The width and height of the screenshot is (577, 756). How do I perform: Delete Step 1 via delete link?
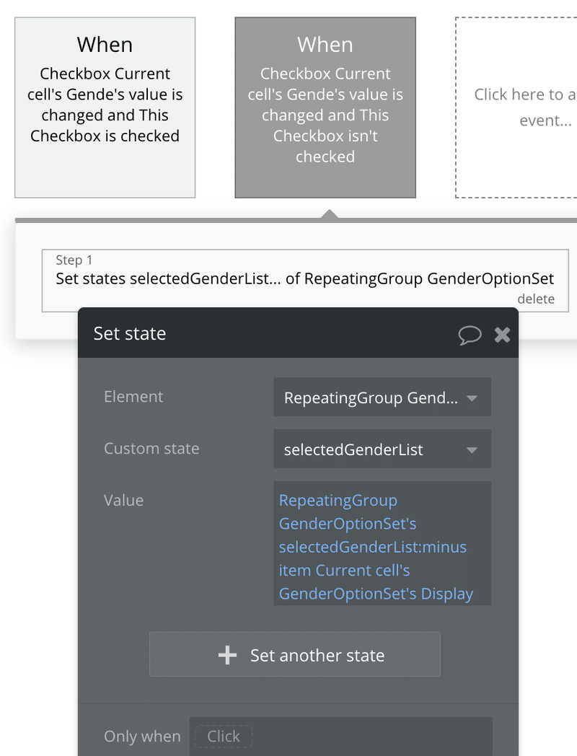(536, 299)
